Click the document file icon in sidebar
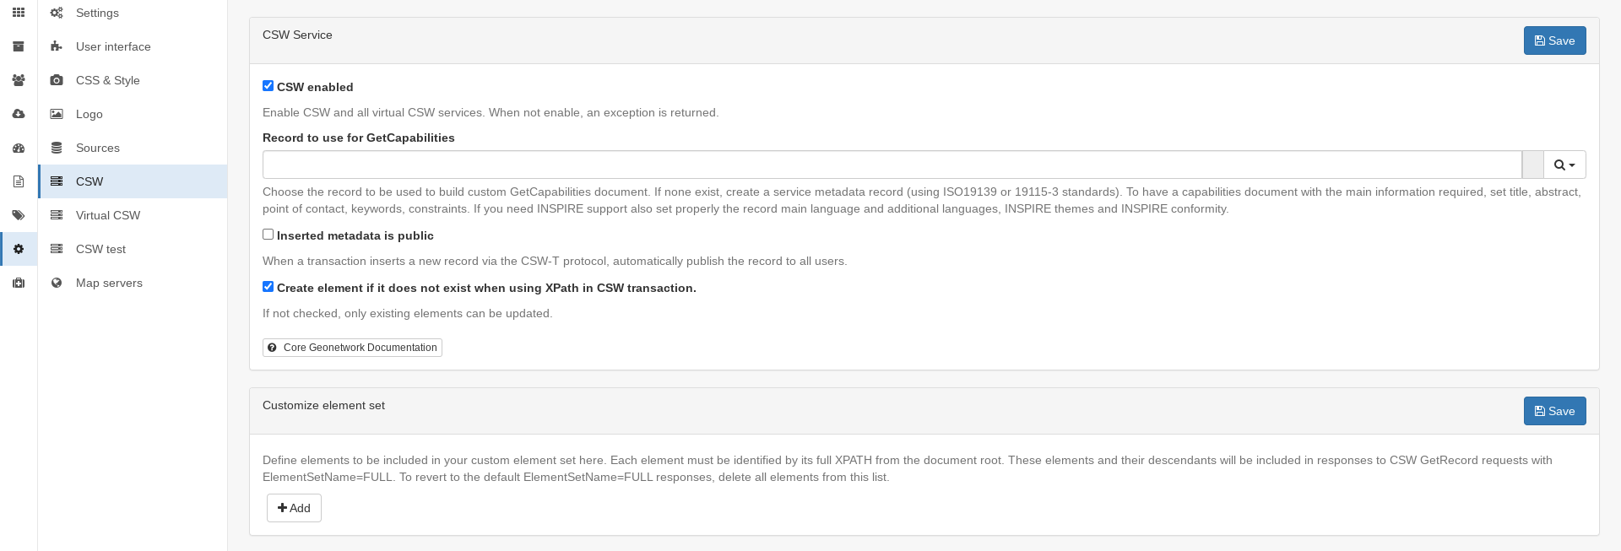 click(19, 181)
